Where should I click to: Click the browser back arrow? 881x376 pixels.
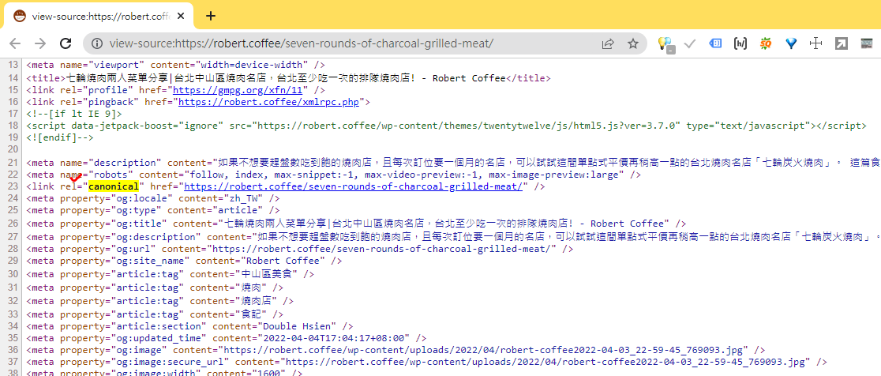[x=15, y=43]
